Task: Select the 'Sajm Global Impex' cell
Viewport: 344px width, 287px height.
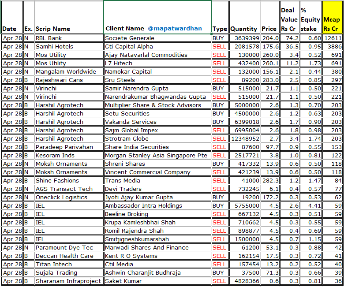Action: (157, 130)
